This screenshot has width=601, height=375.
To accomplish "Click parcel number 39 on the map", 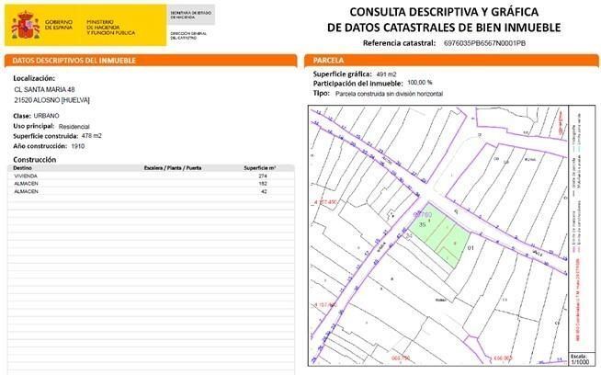I will 422,223.
